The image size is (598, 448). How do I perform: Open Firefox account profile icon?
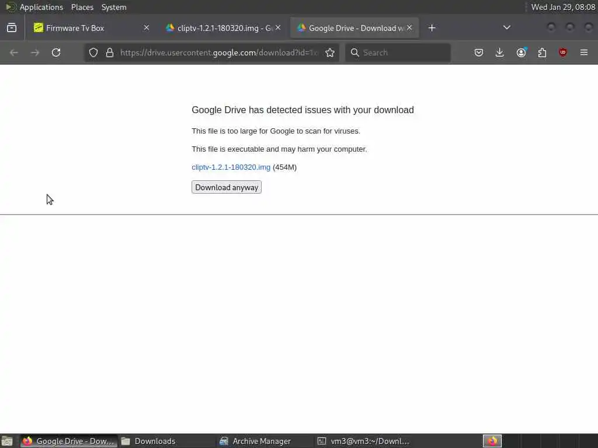tap(521, 52)
